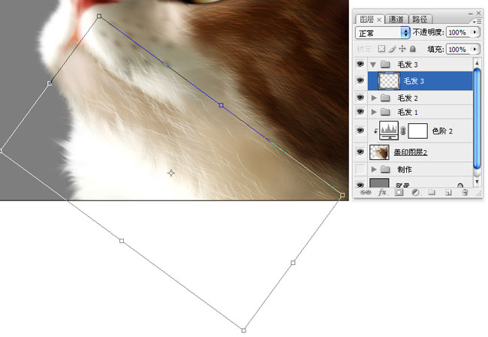Collapse the 毛发 3 group
The height and width of the screenshot is (337, 488).
coord(374,65)
